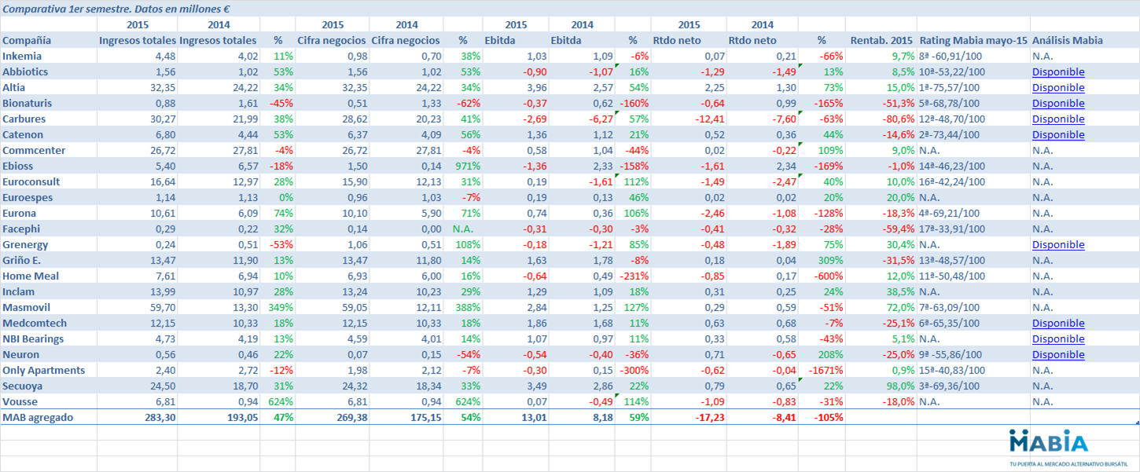Click the aggregate total '283,30'
The image size is (1140, 472).
tap(160, 417)
